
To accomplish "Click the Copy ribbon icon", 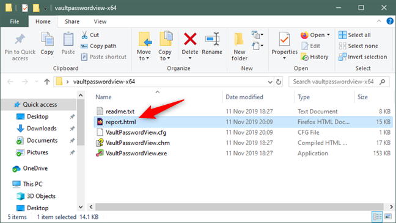I will pyautogui.click(x=47, y=40).
